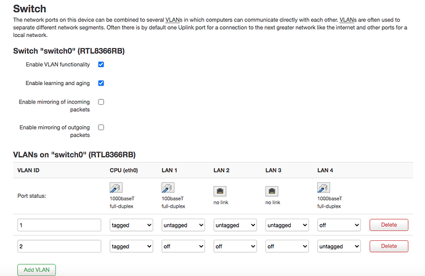The image size is (425, 276).
Task: Open VLAN 1 CPU (eth0) tagging dropdown
Action: (x=131, y=225)
